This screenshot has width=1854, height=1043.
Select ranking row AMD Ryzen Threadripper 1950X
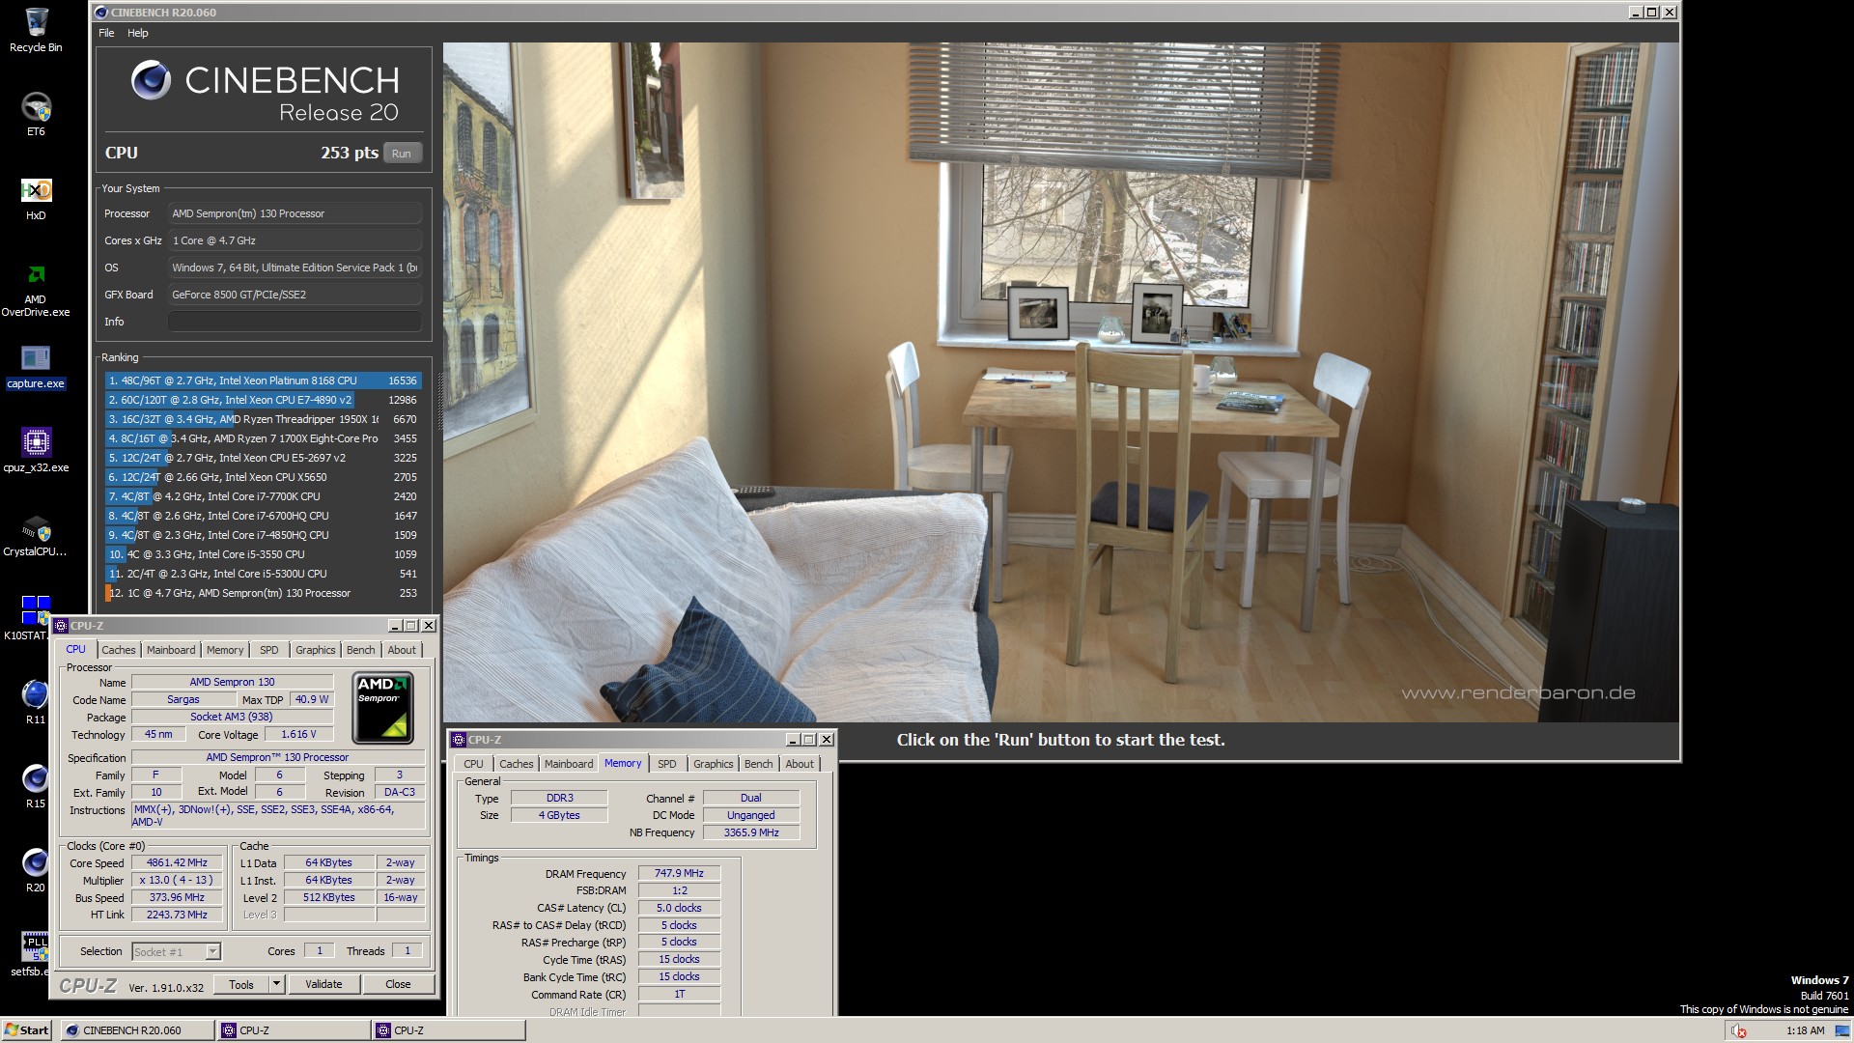point(262,419)
